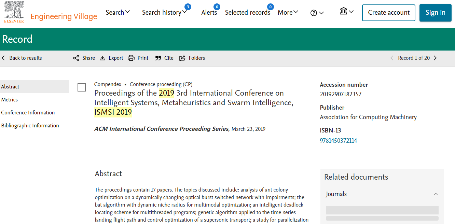This screenshot has width=455, height=224.
Task: Open the Search dropdown menu
Action: (118, 12)
